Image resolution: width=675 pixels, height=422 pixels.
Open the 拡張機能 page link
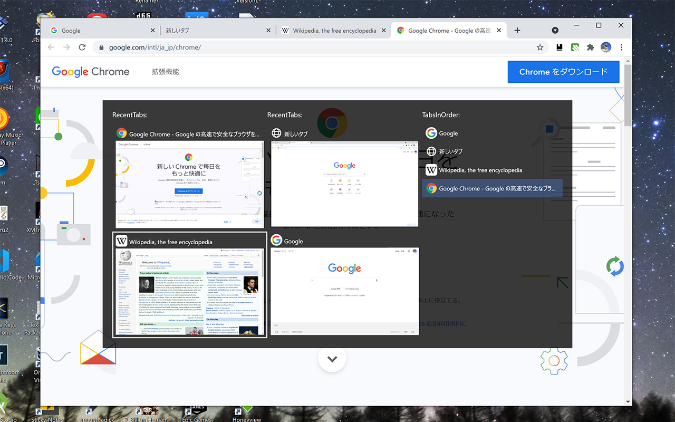click(x=165, y=72)
